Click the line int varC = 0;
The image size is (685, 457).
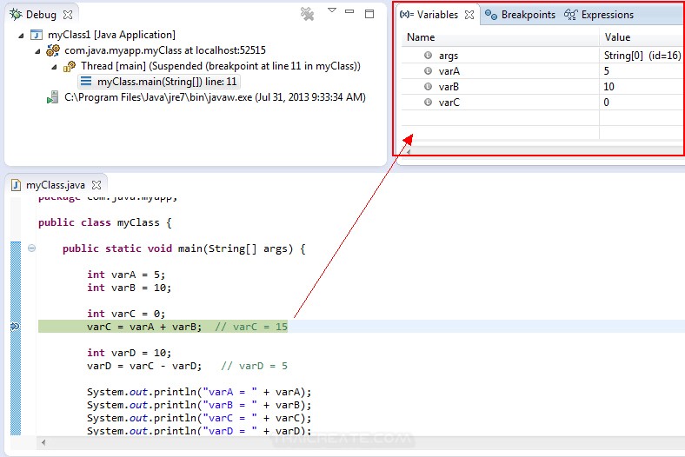(x=126, y=314)
